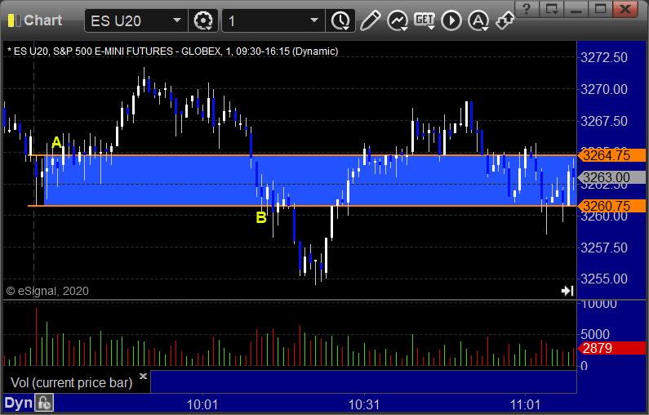Image resolution: width=649 pixels, height=415 pixels.
Task: Click the GET data icon
Action: (425, 20)
